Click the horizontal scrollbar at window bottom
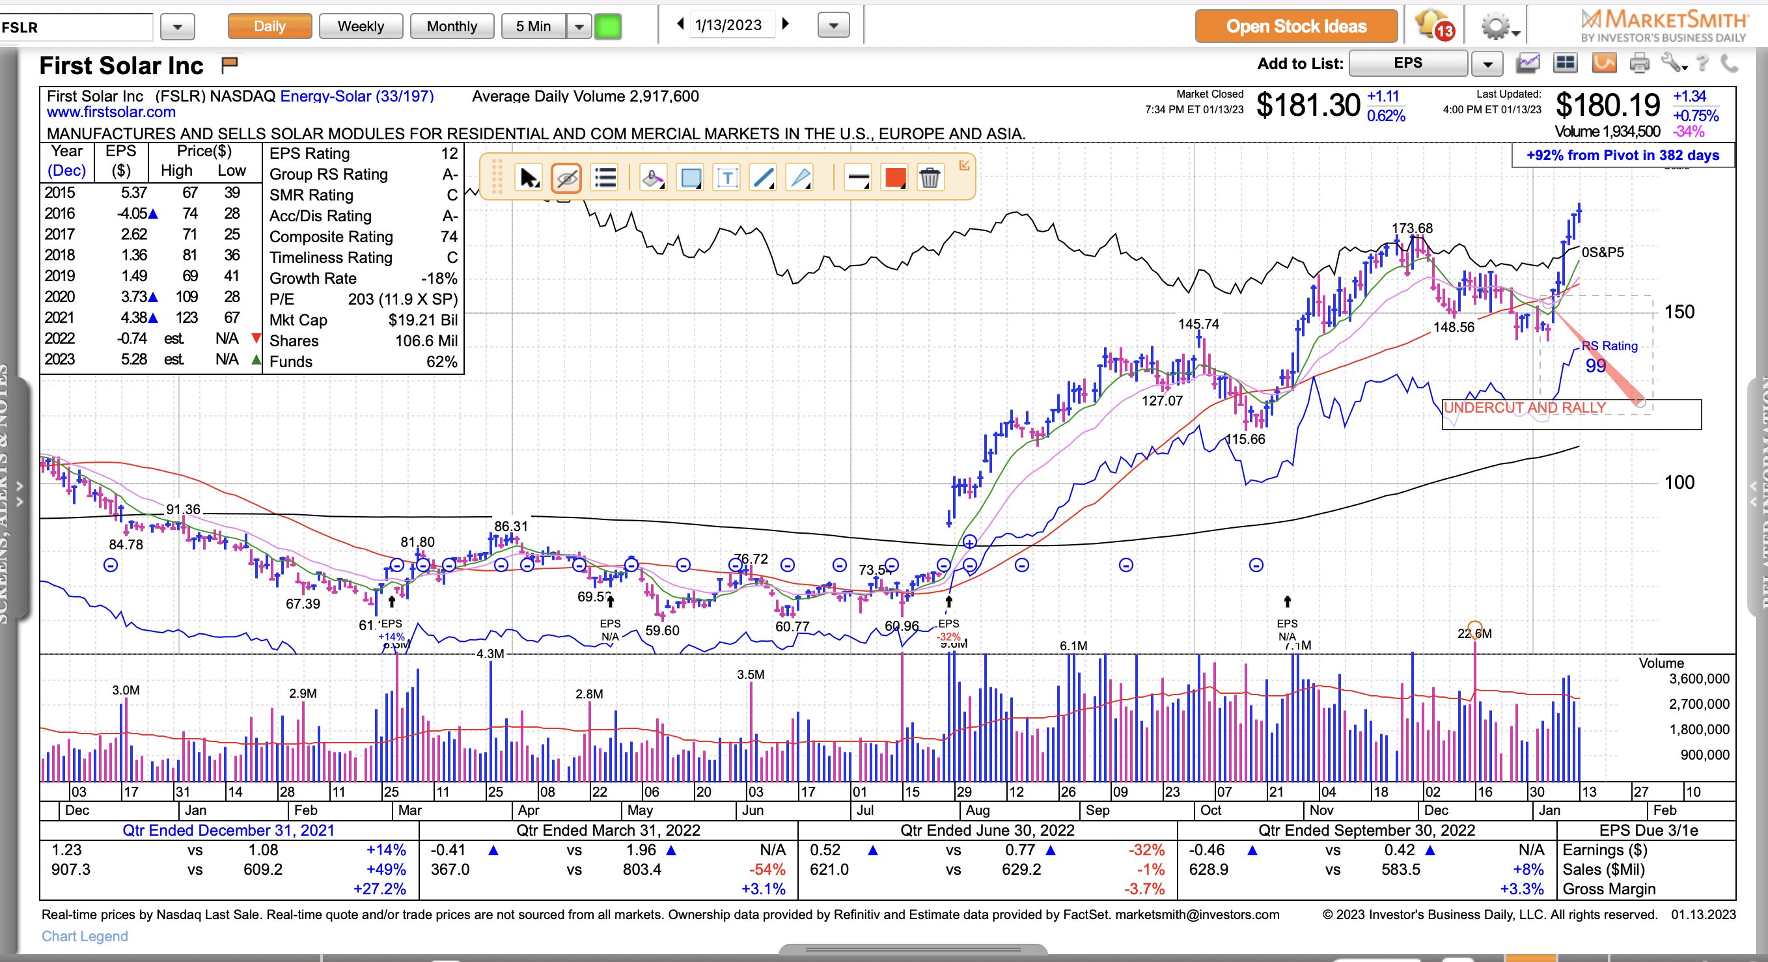1768x962 pixels. point(913,950)
